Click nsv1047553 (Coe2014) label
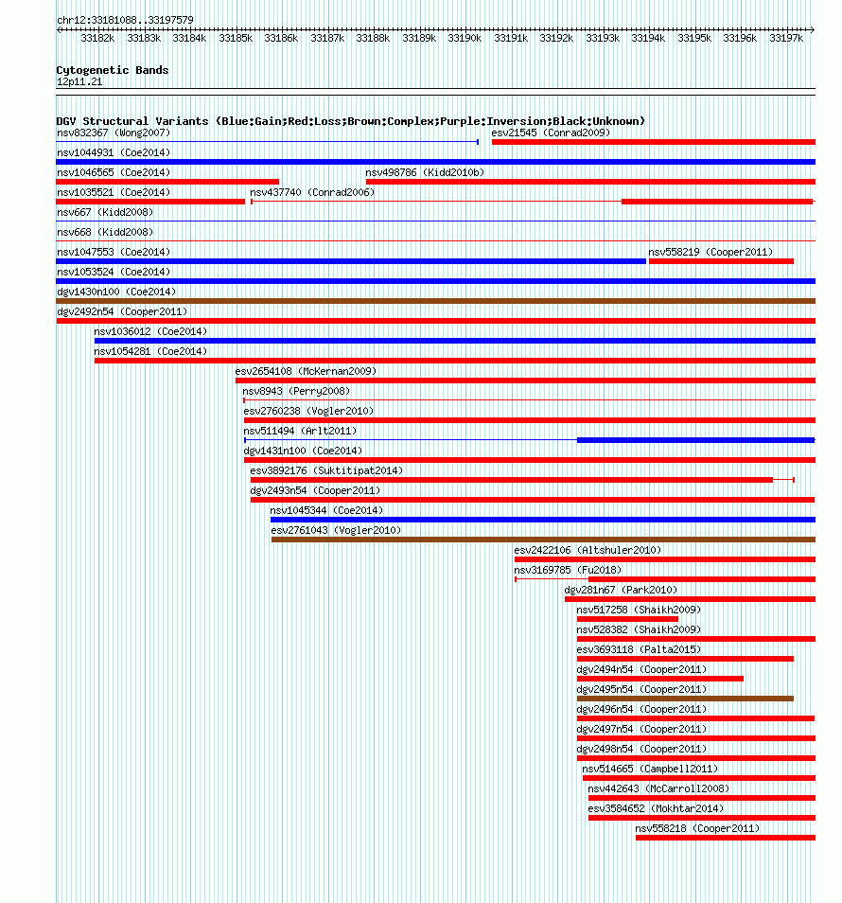The width and height of the screenshot is (842, 903). 114,252
